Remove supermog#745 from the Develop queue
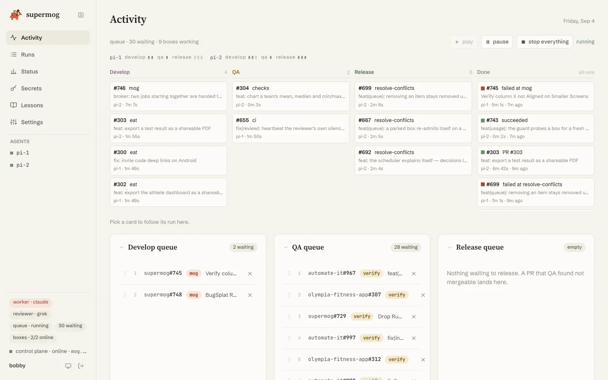 pos(250,274)
